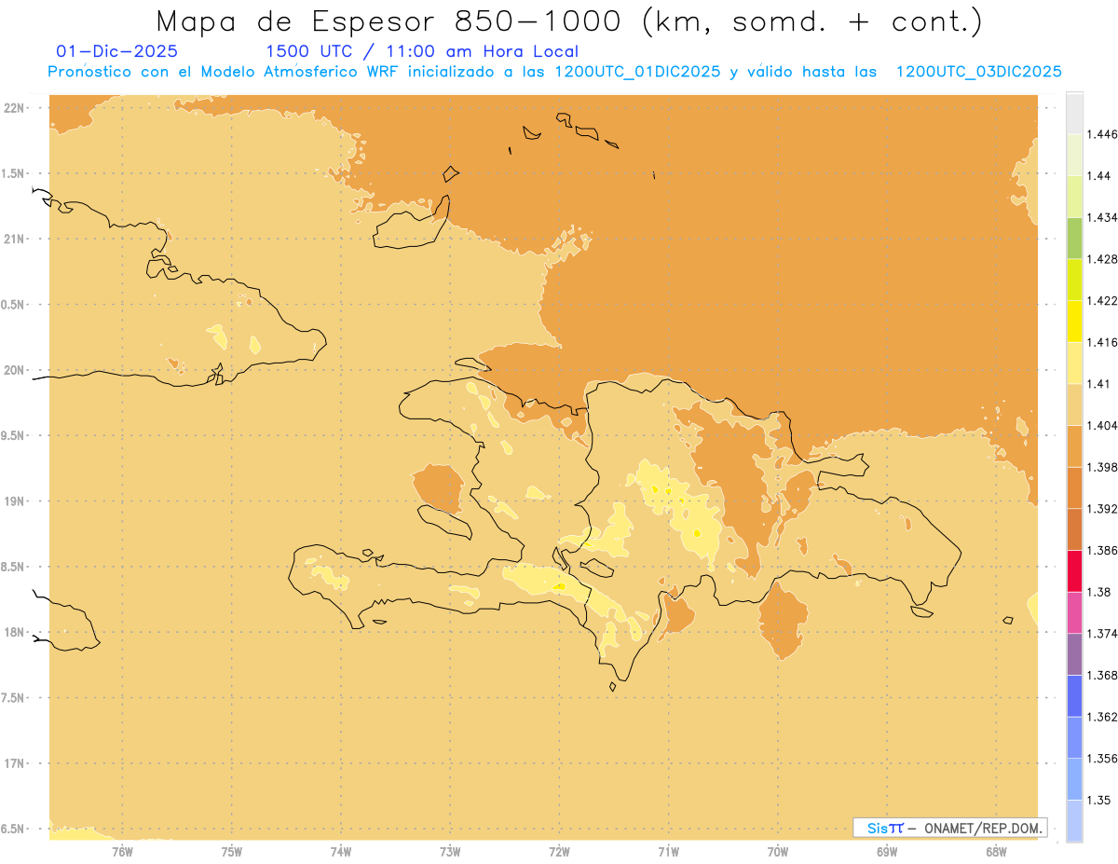Viewport: 1118px width, 864px height.
Task: Click the "75W" longitude axis label
Action: 232,850
